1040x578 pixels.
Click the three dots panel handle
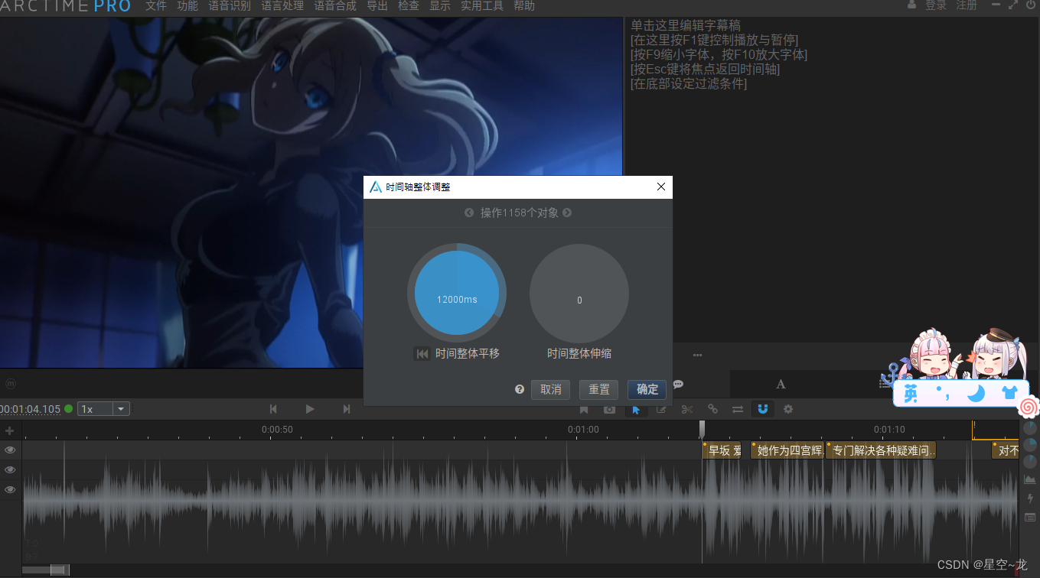(x=697, y=355)
